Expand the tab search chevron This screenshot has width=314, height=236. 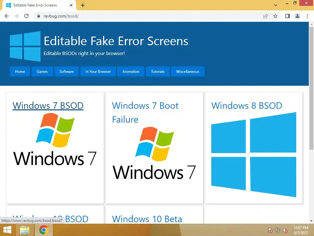tap(276, 5)
